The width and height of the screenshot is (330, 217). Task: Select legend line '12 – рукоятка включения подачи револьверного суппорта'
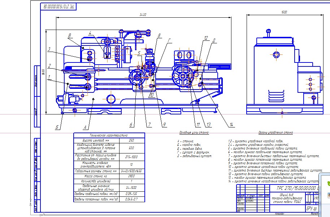266,174
